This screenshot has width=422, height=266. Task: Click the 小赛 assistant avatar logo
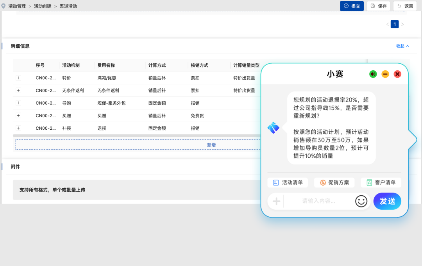273,128
